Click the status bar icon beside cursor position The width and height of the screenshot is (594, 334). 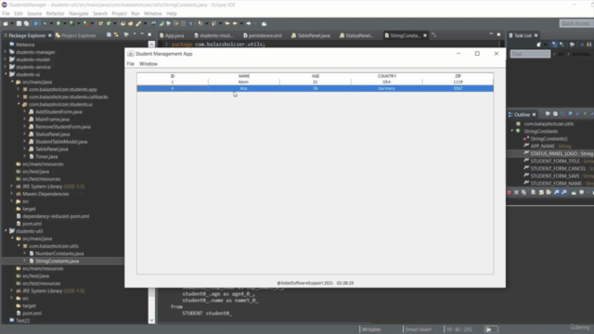click(489, 329)
